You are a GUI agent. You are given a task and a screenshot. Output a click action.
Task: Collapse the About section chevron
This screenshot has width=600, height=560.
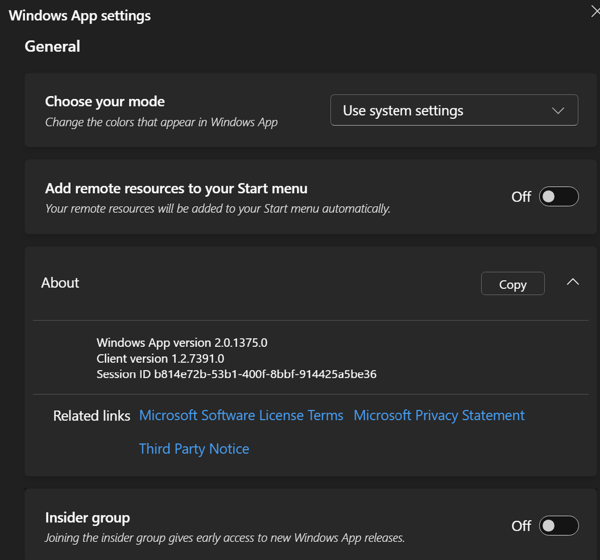point(572,282)
